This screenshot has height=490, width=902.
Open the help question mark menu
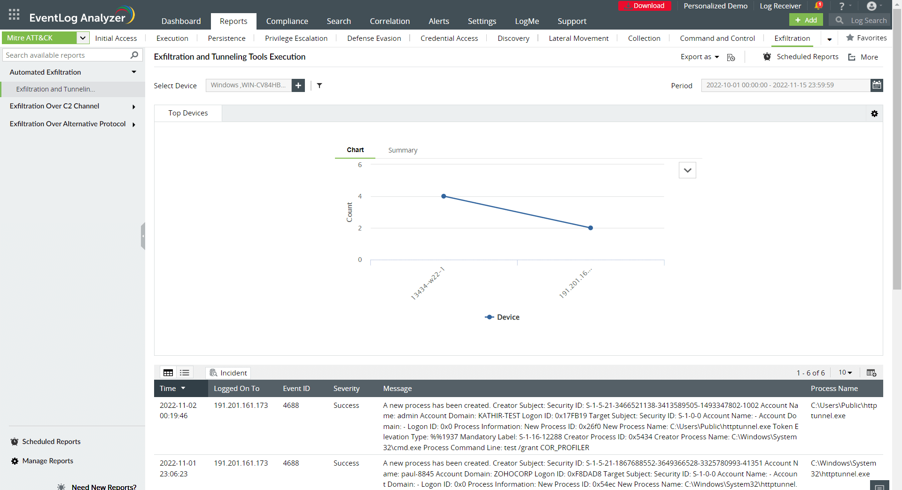pyautogui.click(x=842, y=6)
